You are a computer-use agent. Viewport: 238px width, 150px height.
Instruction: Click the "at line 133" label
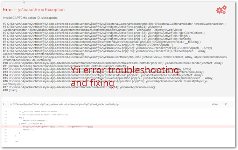[x=219, y=104]
